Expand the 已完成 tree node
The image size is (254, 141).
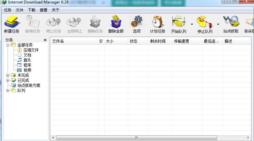[8, 80]
